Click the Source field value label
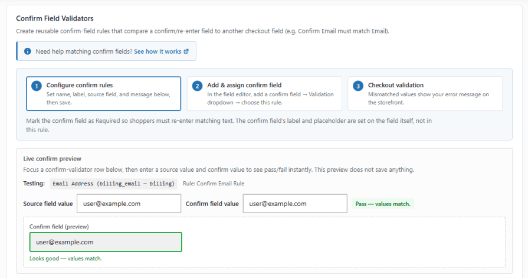Image resolution: width=528 pixels, height=278 pixels. (48, 204)
